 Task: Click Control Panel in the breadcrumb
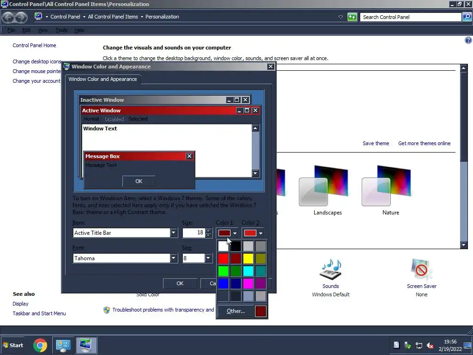click(x=65, y=17)
